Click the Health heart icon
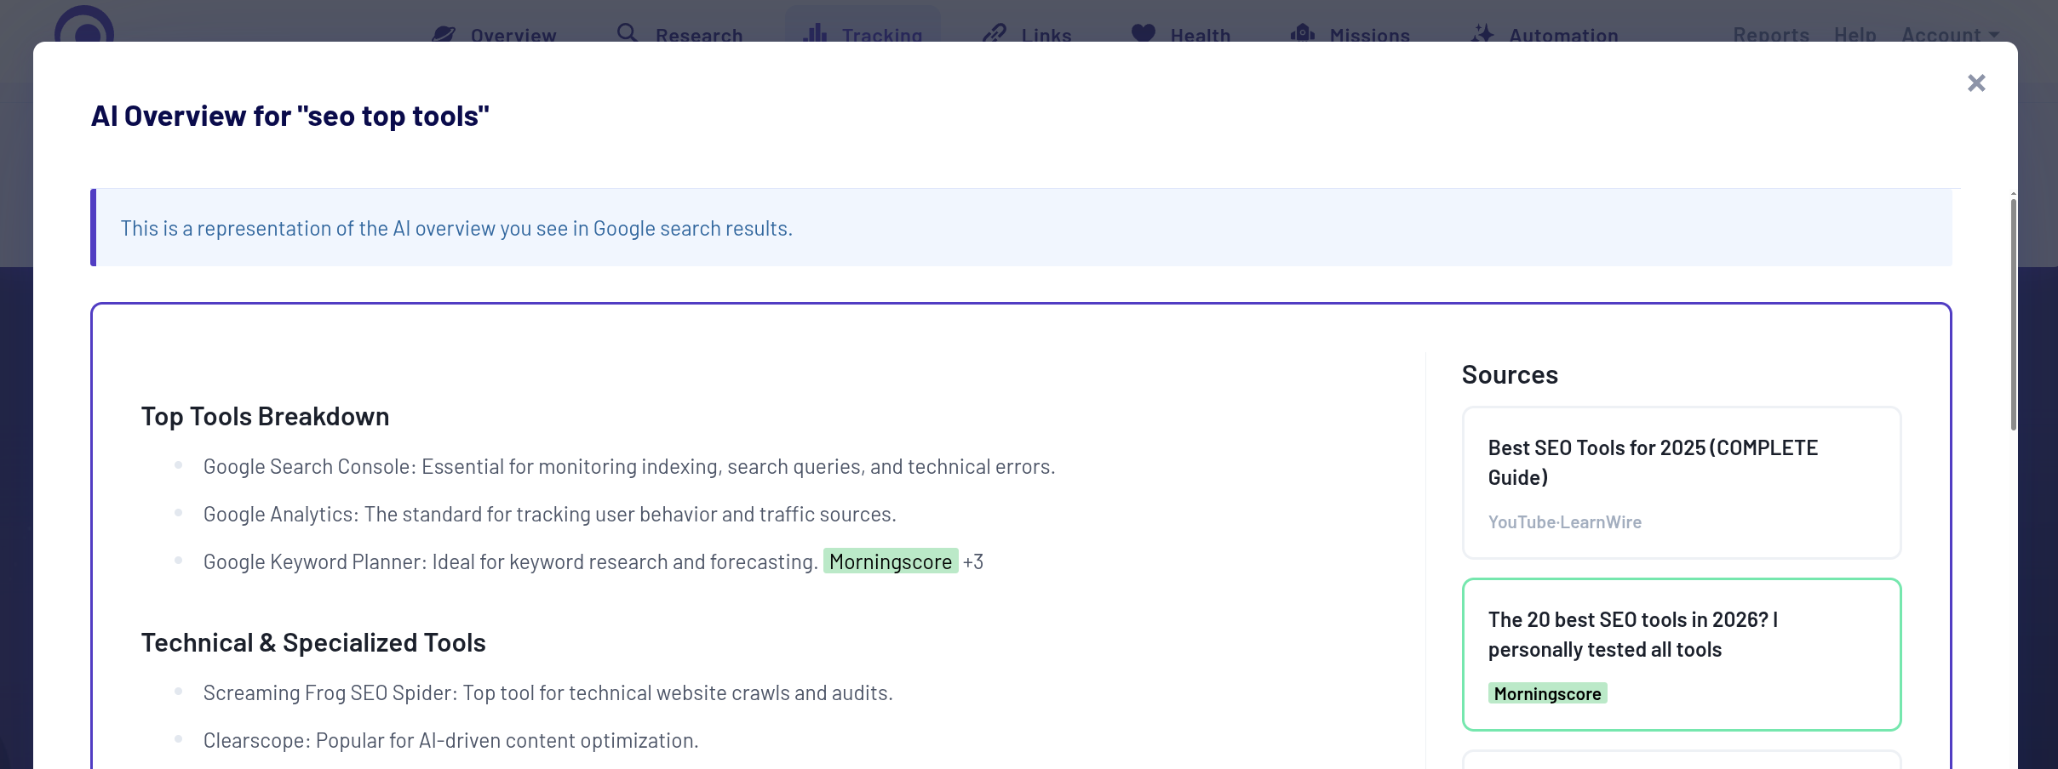This screenshot has width=2058, height=769. (1144, 34)
